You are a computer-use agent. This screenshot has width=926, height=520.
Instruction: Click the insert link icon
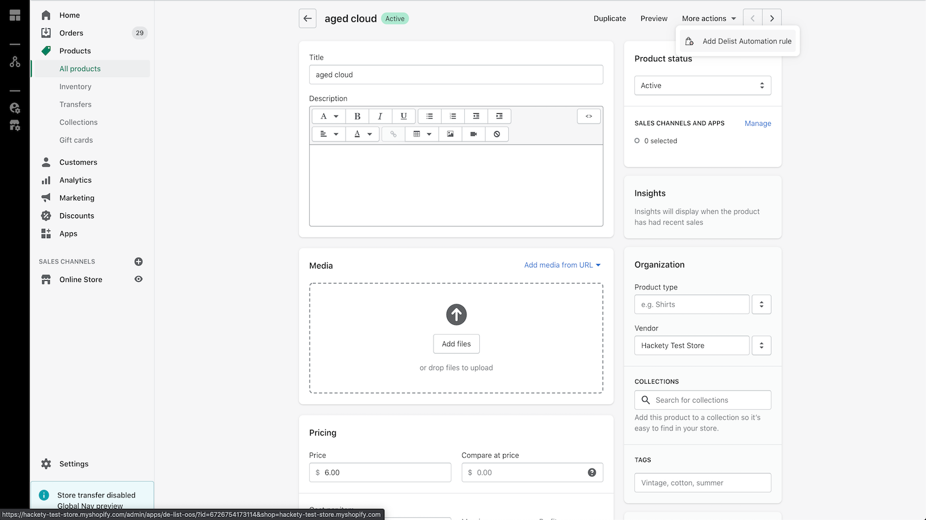pyautogui.click(x=393, y=134)
